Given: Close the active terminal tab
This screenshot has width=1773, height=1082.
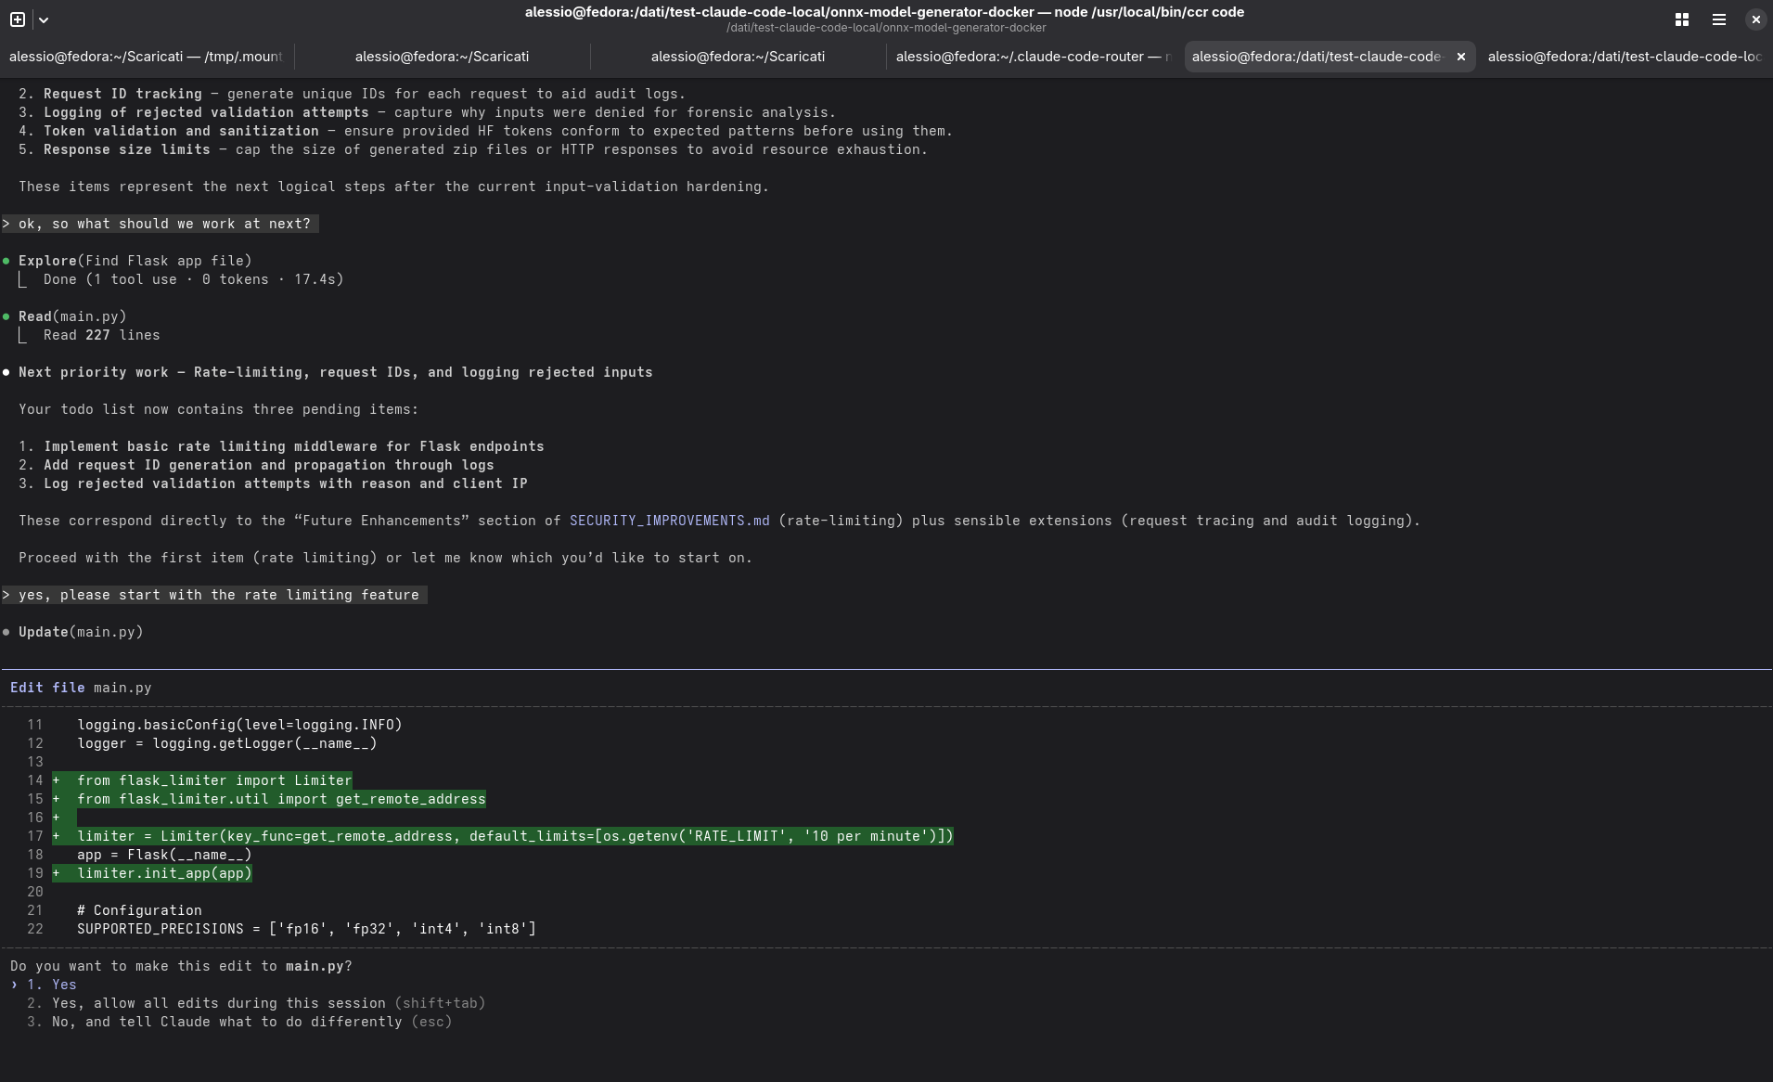Looking at the screenshot, I should [x=1460, y=57].
